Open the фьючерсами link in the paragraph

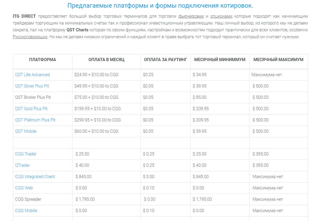191,16
